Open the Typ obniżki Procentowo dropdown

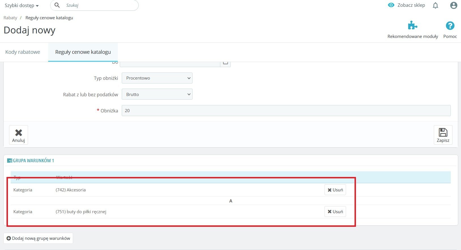click(x=157, y=78)
